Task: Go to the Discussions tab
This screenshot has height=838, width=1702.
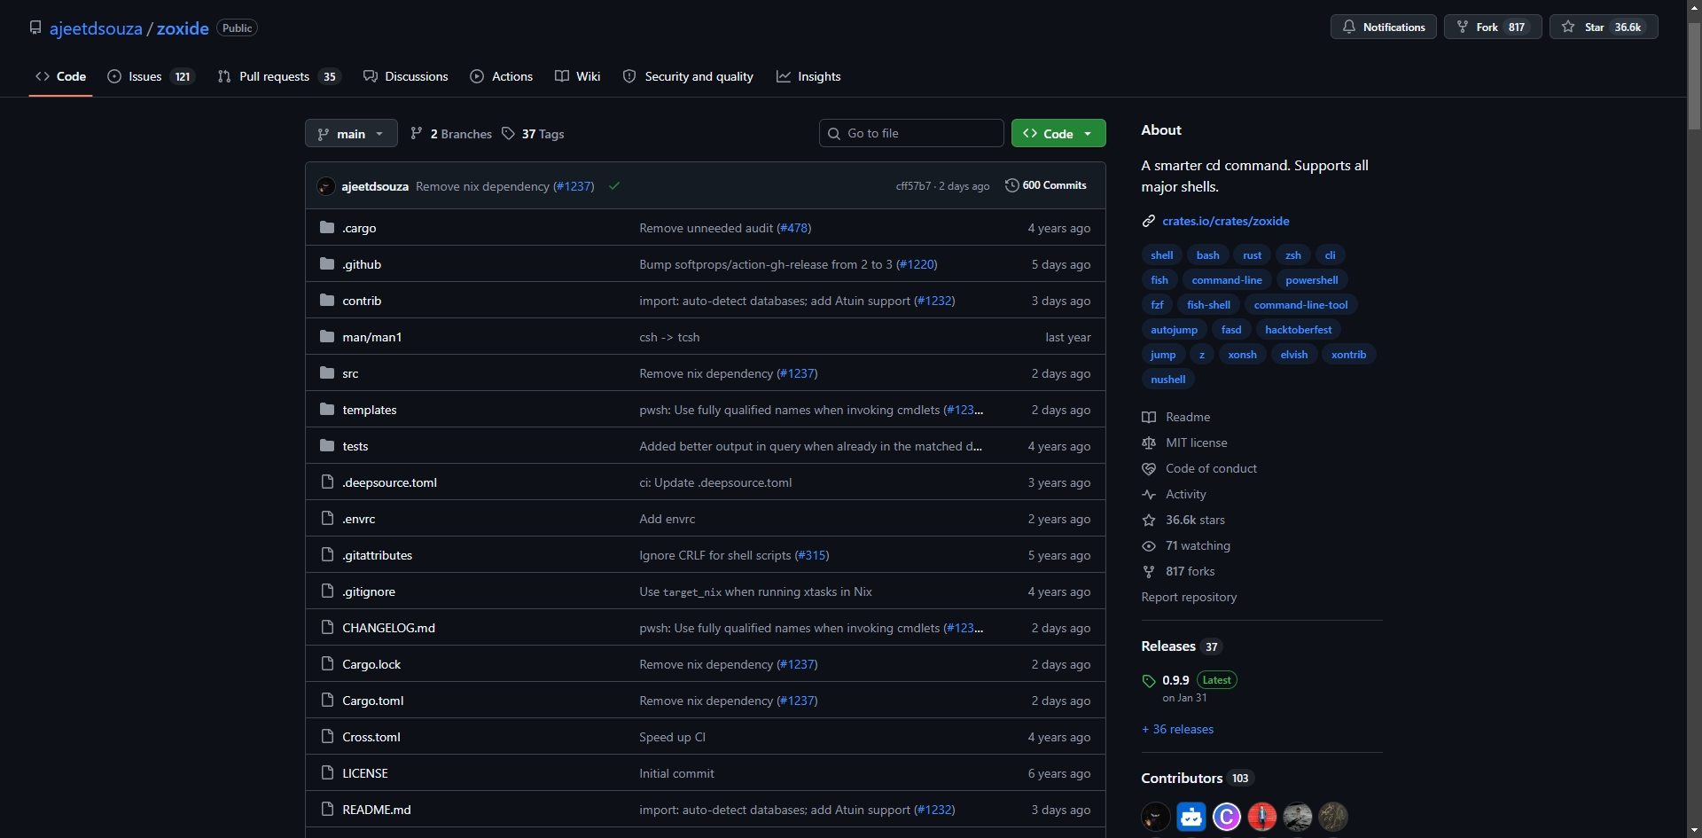Action: click(406, 76)
